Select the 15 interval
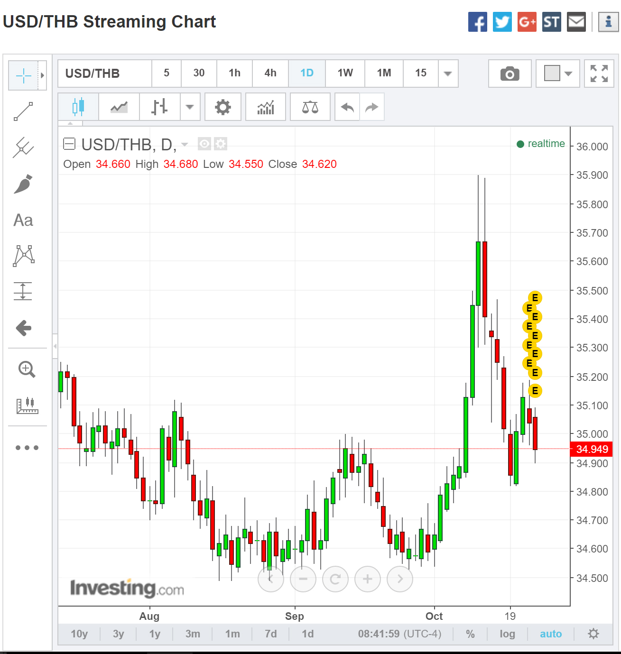 click(421, 74)
